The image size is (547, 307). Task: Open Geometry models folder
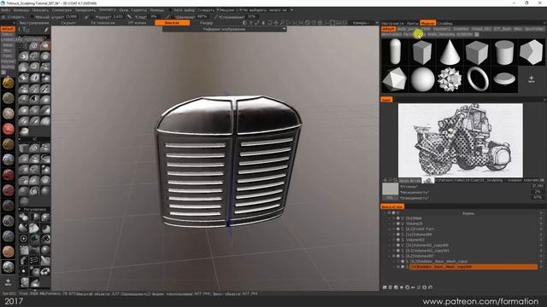pyautogui.click(x=442, y=29)
